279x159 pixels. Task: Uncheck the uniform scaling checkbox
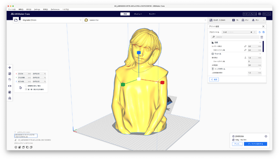[x=26, y=89]
